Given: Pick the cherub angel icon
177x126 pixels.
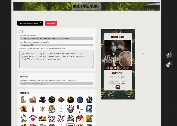Looking at the screenshot, I should pyautogui.click(x=52, y=109).
